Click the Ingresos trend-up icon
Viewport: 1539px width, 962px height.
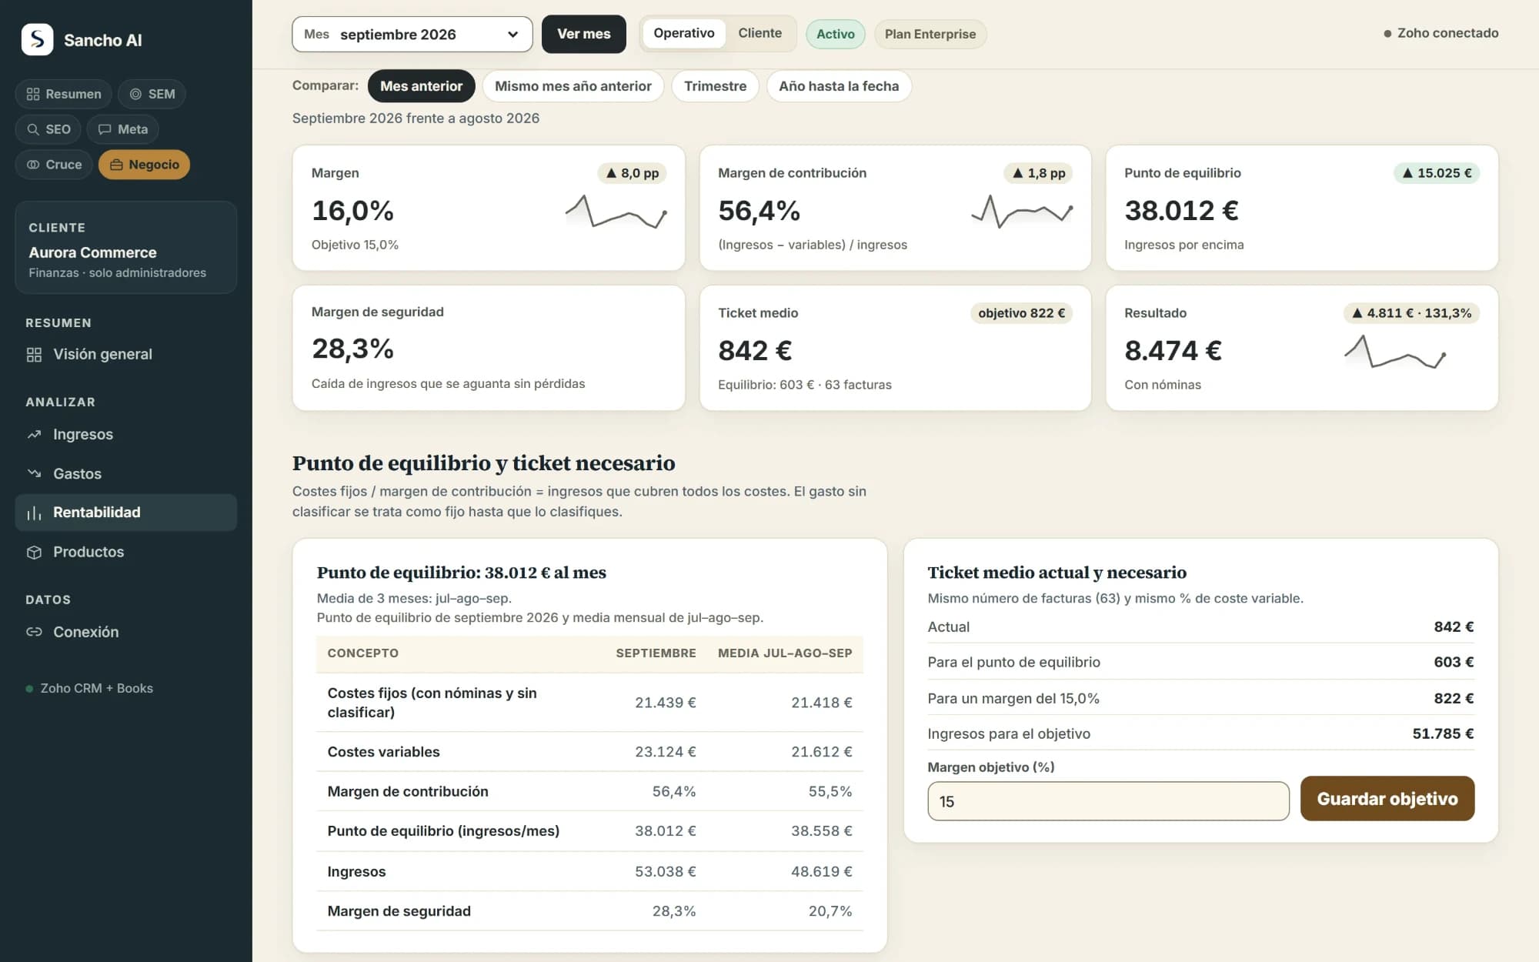click(34, 435)
